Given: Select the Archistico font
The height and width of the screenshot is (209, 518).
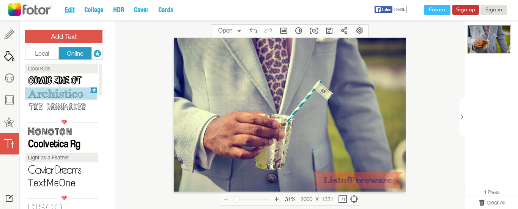Looking at the screenshot, I should pyautogui.click(x=61, y=94).
